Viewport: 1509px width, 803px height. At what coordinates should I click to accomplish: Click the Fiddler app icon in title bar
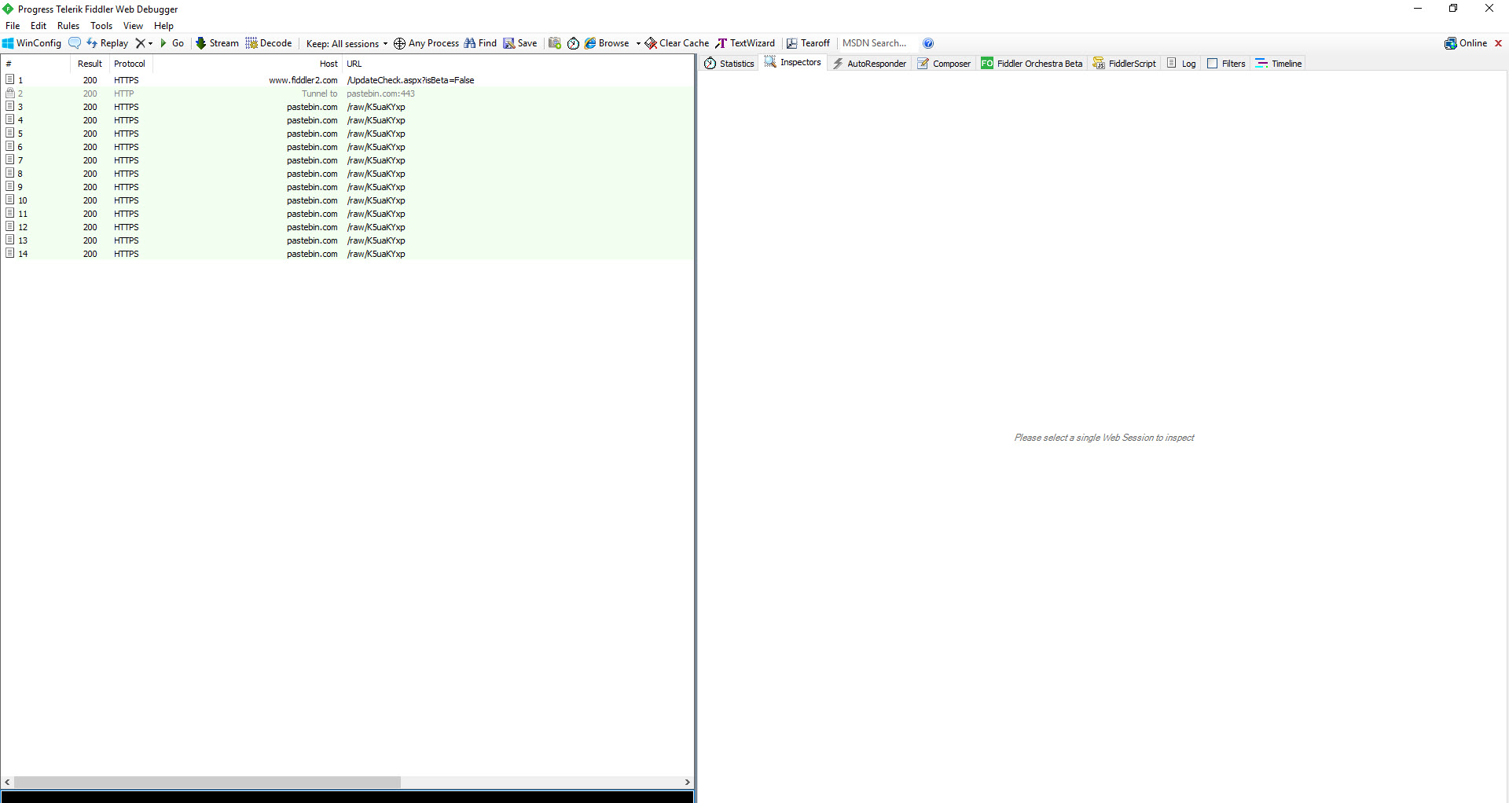coord(8,9)
